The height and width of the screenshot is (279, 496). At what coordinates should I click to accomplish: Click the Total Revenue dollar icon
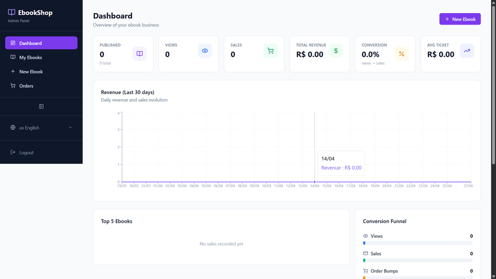tap(336, 51)
